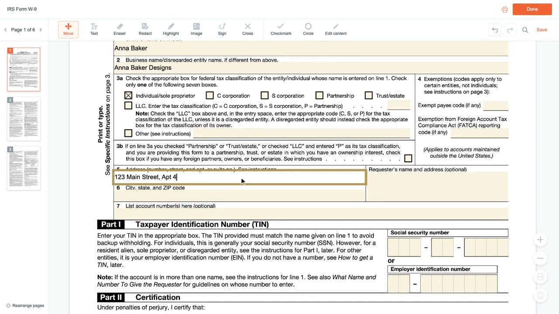Click the Requester's name and address field
559x314 pixels.
pyautogui.click(x=437, y=187)
